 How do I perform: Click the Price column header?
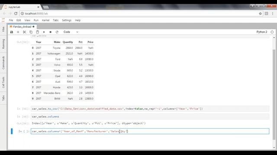click(x=90, y=42)
